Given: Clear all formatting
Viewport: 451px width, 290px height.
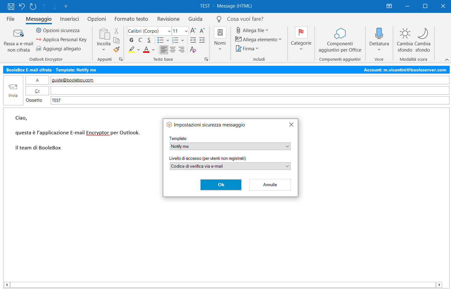Looking at the screenshot, I should (x=193, y=49).
